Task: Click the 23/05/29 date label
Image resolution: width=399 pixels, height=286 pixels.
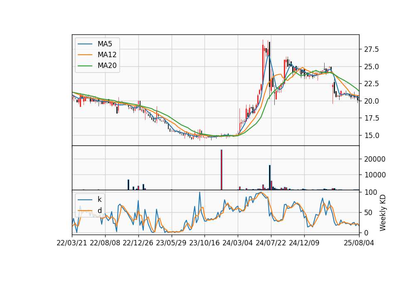Action: coord(171,243)
